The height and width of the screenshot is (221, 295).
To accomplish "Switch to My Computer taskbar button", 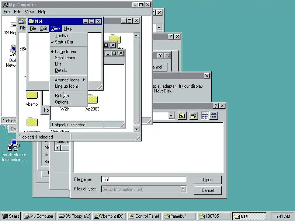I will pos(39,216).
